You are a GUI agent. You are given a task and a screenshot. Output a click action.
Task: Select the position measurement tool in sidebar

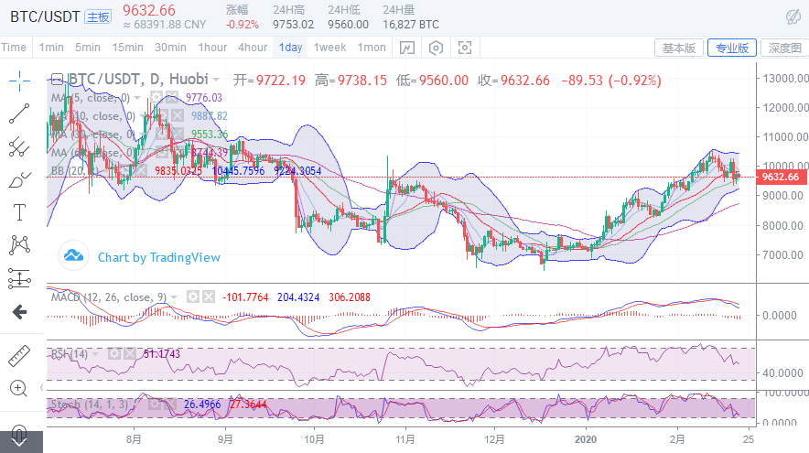point(19,278)
